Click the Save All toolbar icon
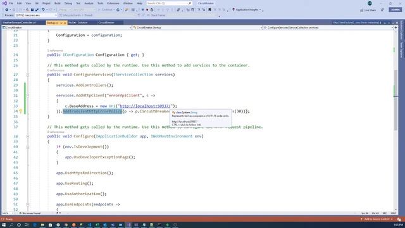This screenshot has width=405, height=228. click(37, 9)
